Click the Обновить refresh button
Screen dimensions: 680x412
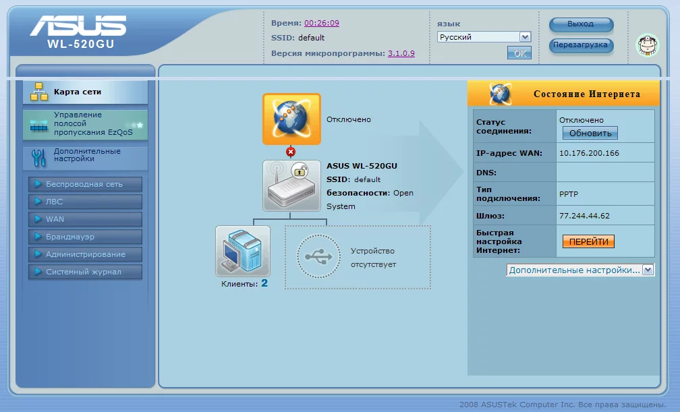click(590, 133)
